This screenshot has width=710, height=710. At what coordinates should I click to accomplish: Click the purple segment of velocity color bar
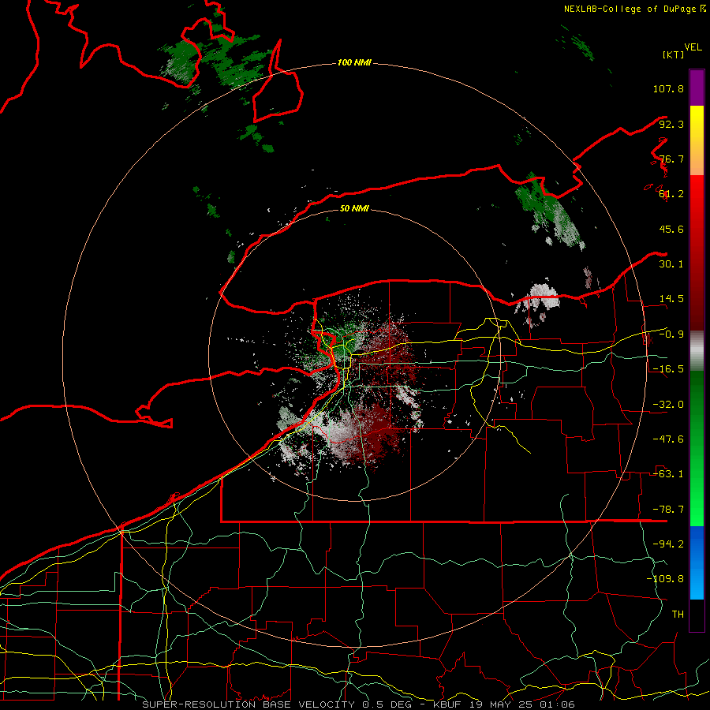point(697,88)
